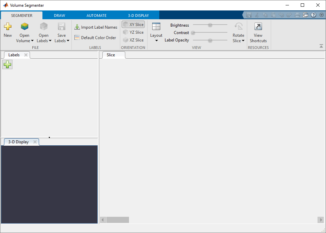Click Import Label Names
The image size is (326, 233).
click(96, 27)
